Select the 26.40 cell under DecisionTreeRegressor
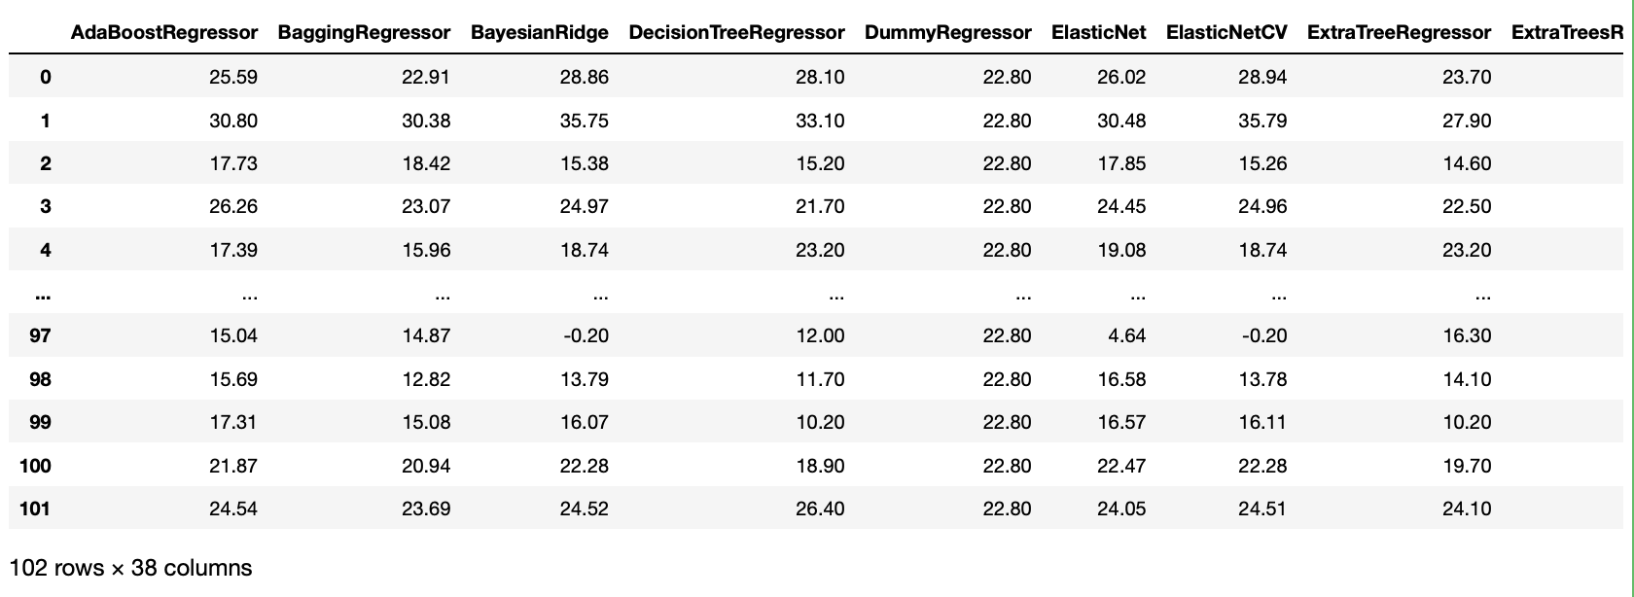Viewport: 1634px width, 597px height. [820, 509]
